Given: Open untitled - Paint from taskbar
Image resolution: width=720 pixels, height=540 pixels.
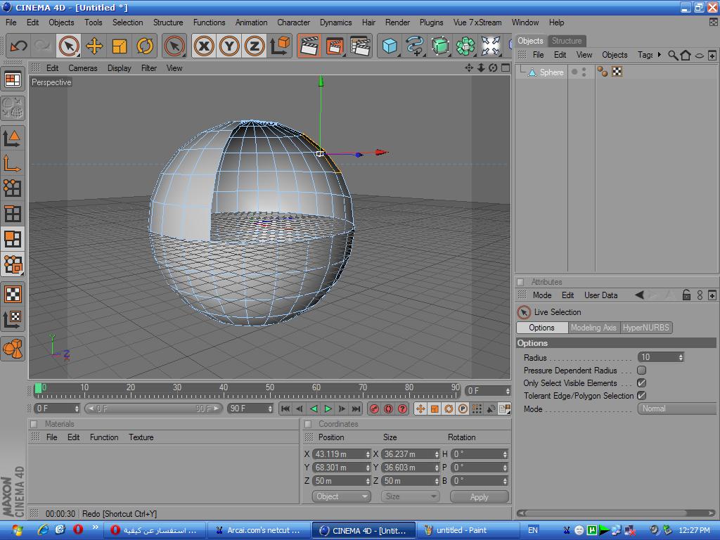Looking at the screenshot, I should point(468,530).
